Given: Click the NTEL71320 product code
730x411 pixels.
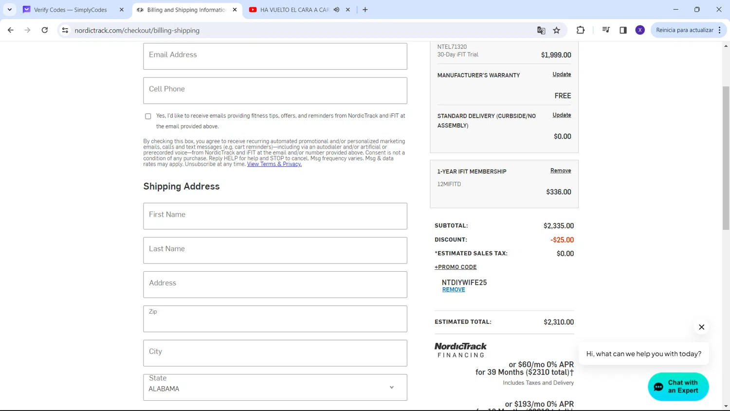Looking at the screenshot, I should coord(452,47).
